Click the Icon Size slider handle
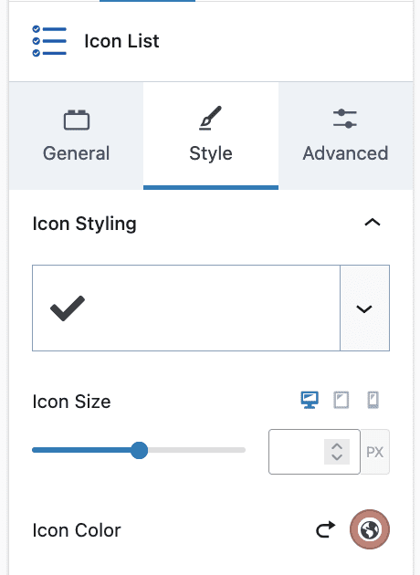Screen dimensions: 420x575 coord(140,450)
